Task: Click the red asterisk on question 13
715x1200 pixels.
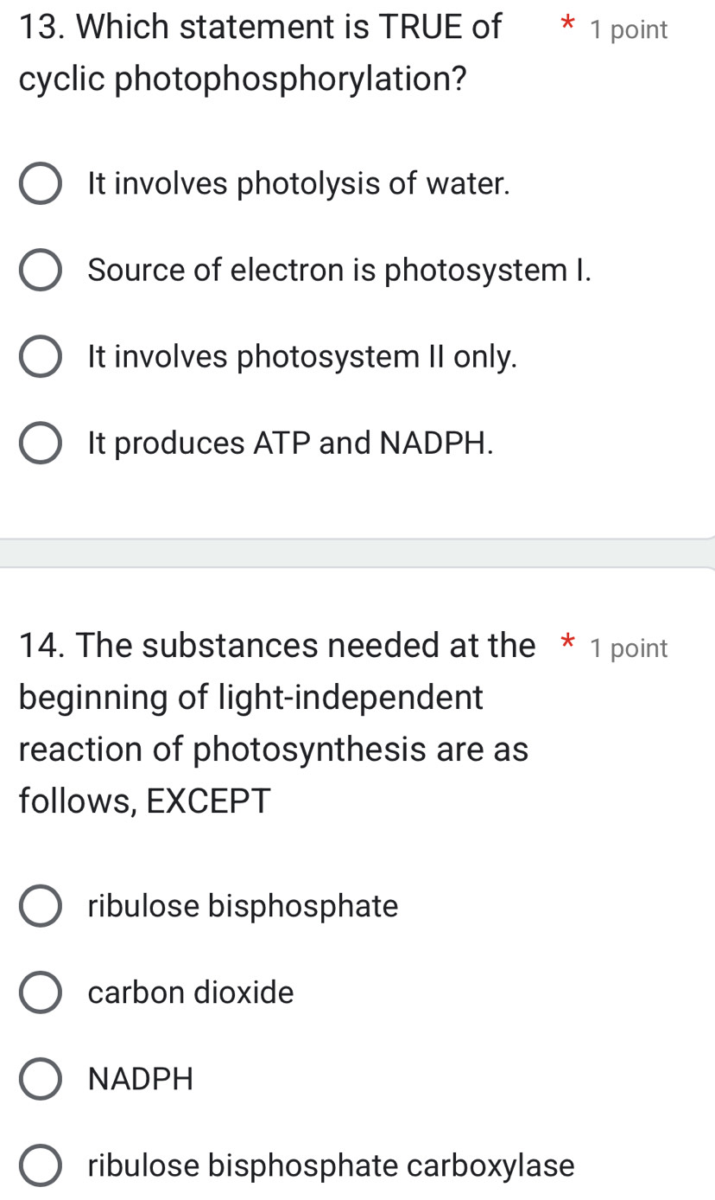Action: (x=568, y=27)
